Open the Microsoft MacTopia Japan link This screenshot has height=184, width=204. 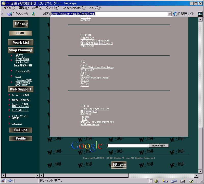tap(94, 78)
